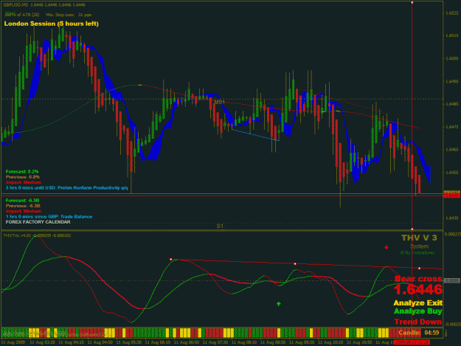This screenshot has width=461, height=346.
Task: Click the 'GBP: Trade Balance' news line
Action: [49, 217]
